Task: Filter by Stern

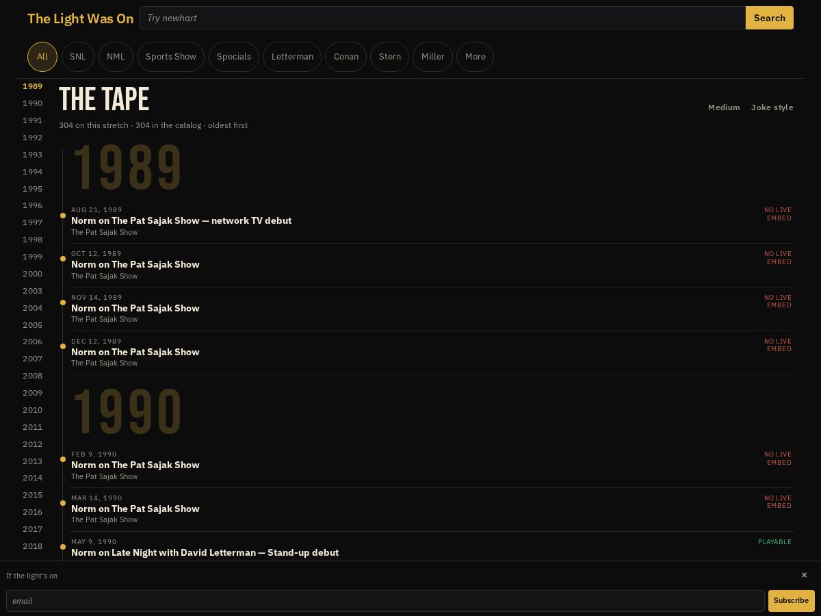Action: 390,57
